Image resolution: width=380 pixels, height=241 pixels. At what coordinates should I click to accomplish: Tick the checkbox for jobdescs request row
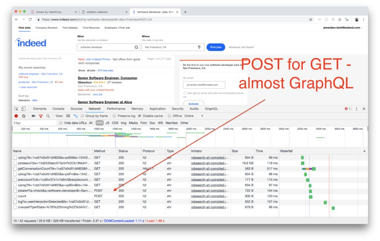click(15, 163)
